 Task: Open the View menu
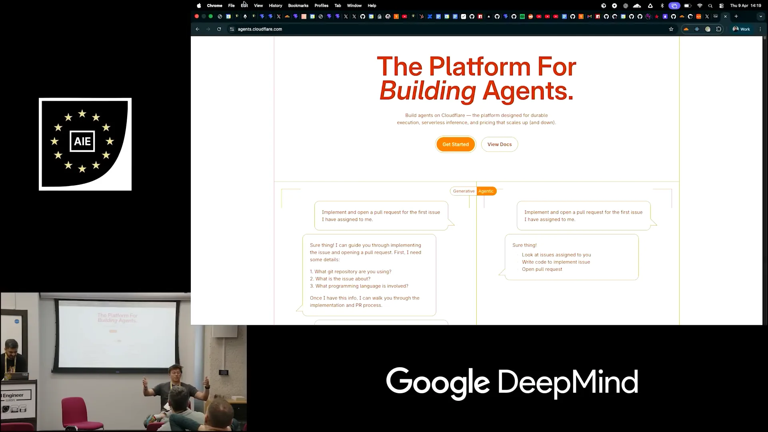pyautogui.click(x=258, y=6)
